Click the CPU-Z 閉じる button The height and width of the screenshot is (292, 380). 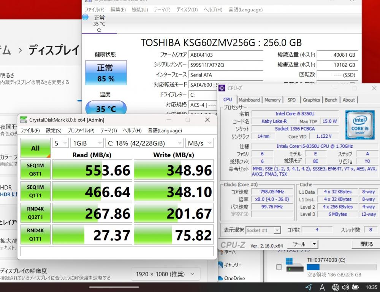click(366, 244)
